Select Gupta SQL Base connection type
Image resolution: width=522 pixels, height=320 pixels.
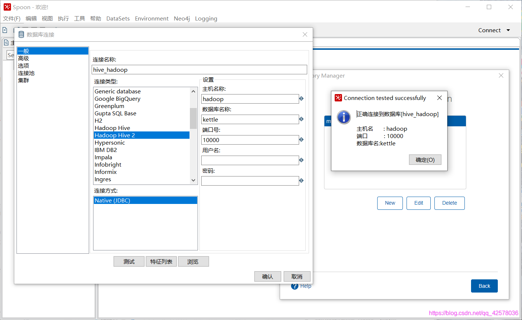coord(142,113)
